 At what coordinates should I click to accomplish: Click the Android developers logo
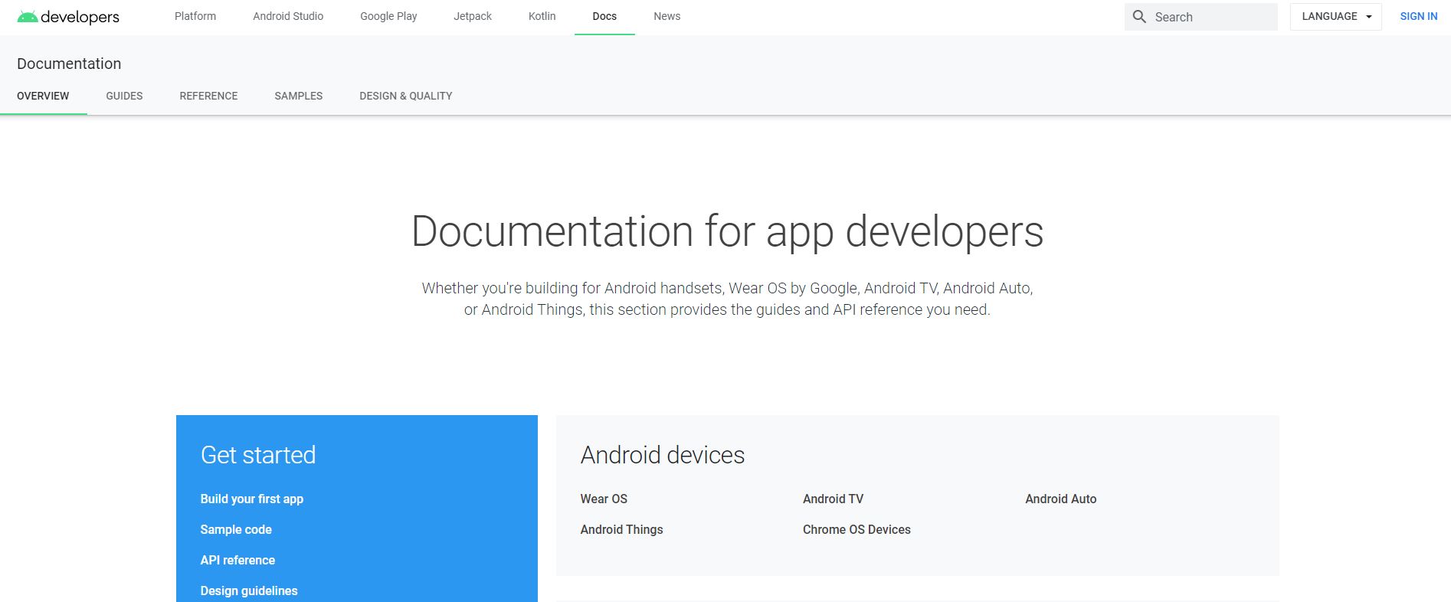point(68,17)
